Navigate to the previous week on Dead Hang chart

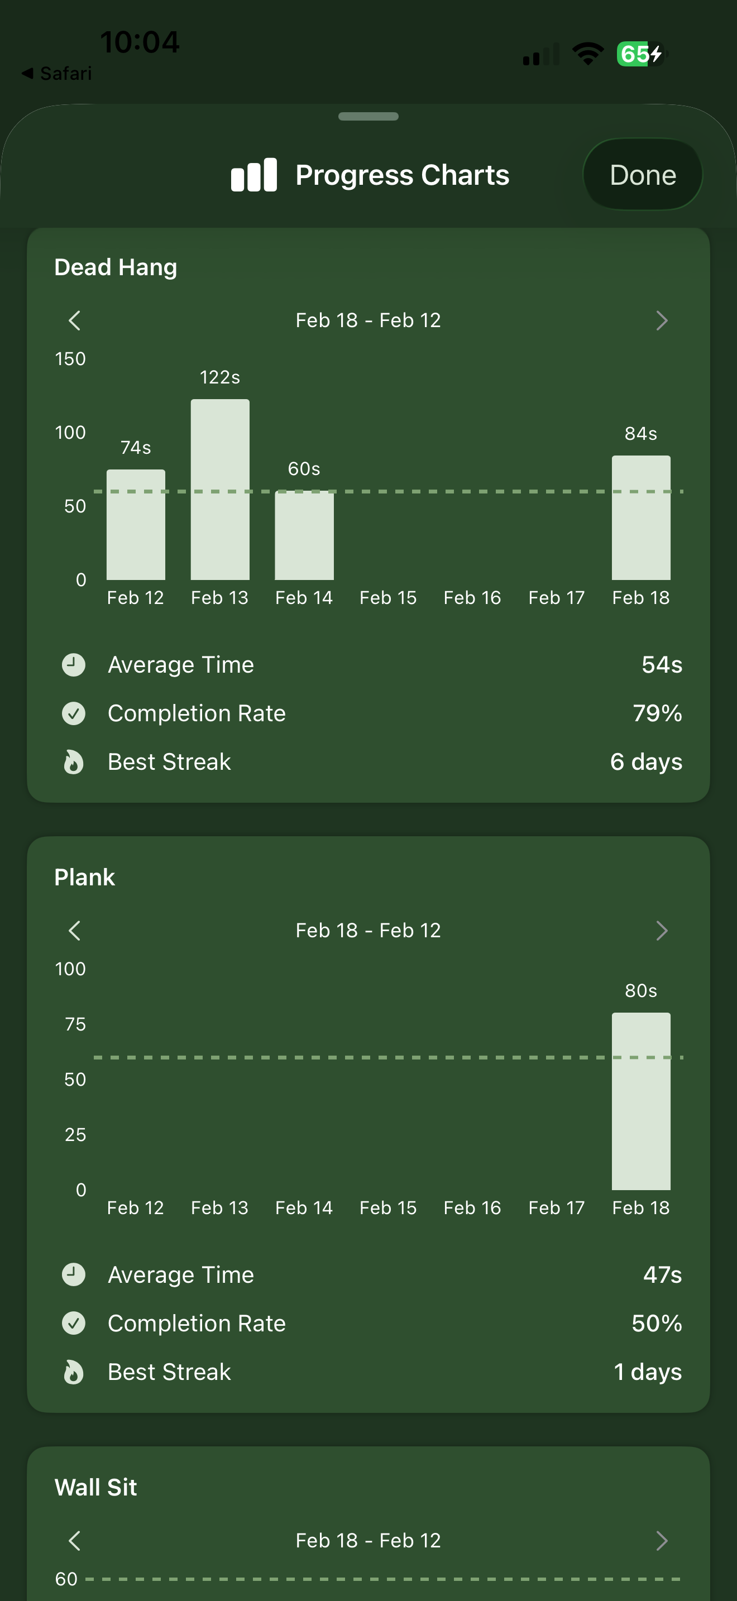coord(75,320)
